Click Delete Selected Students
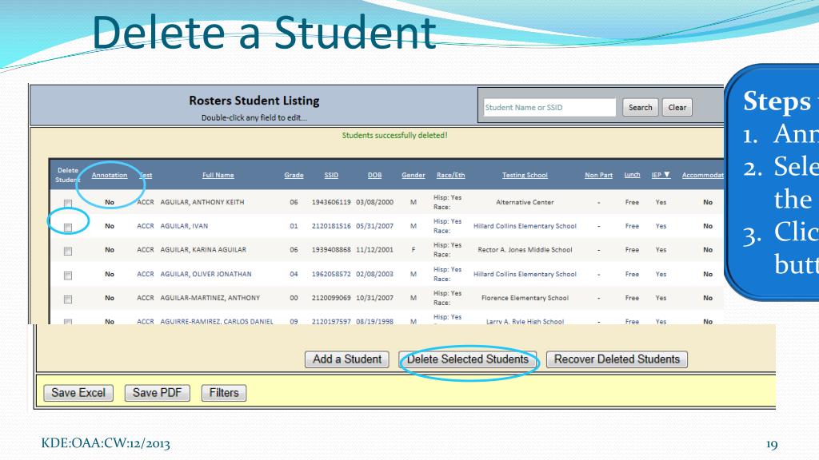819x460 pixels. point(467,359)
